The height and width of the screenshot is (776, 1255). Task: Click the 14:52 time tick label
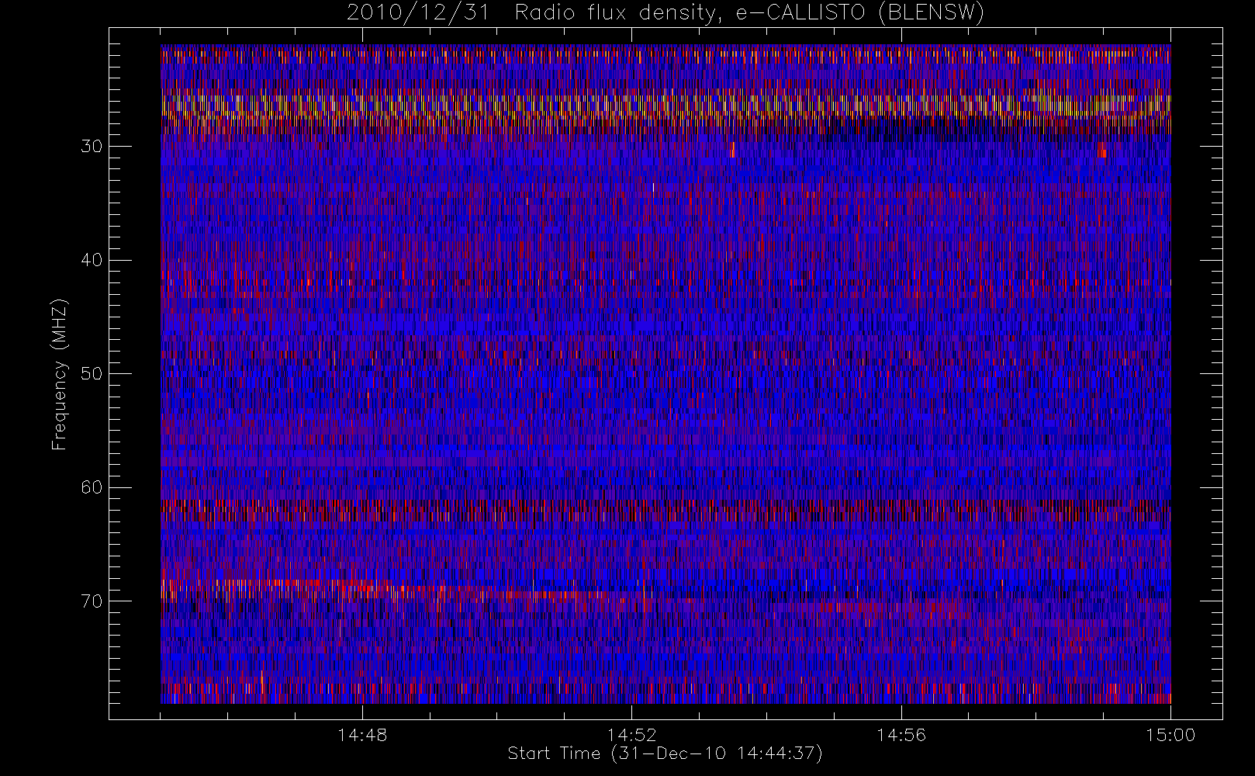point(631,735)
